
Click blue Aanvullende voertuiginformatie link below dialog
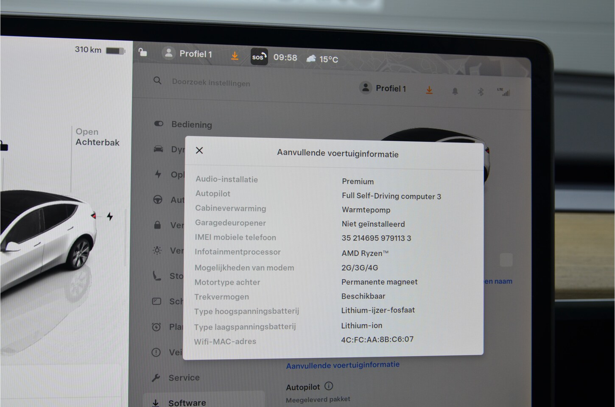(x=343, y=365)
